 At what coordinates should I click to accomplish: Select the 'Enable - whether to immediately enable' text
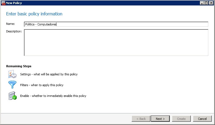[53, 96]
